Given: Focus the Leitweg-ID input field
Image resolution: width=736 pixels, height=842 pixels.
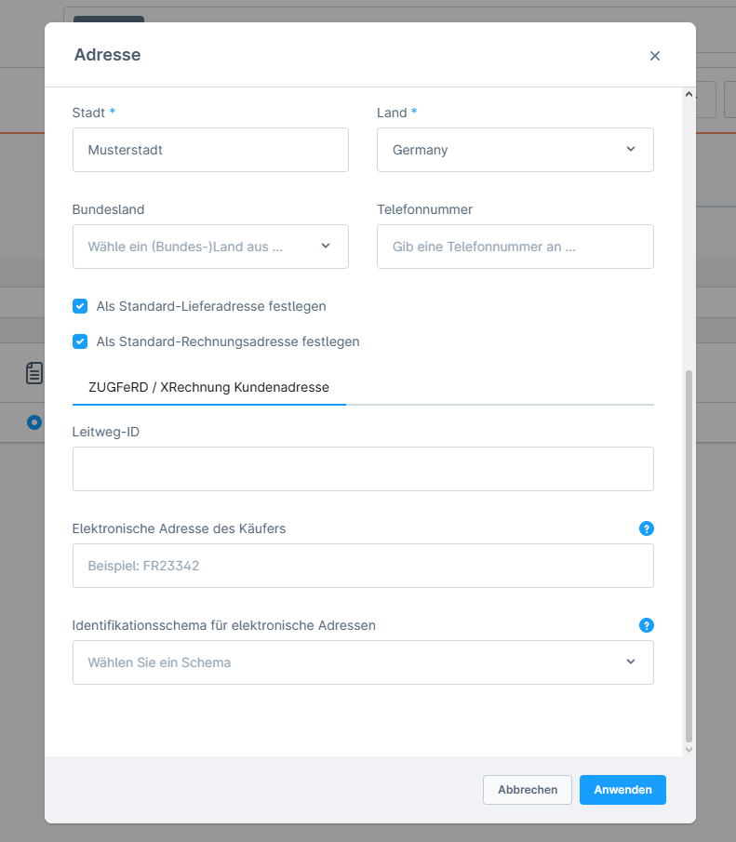Looking at the screenshot, I should point(363,469).
